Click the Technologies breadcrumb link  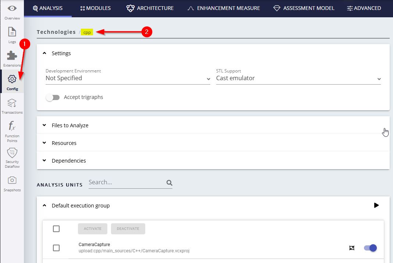pos(56,32)
